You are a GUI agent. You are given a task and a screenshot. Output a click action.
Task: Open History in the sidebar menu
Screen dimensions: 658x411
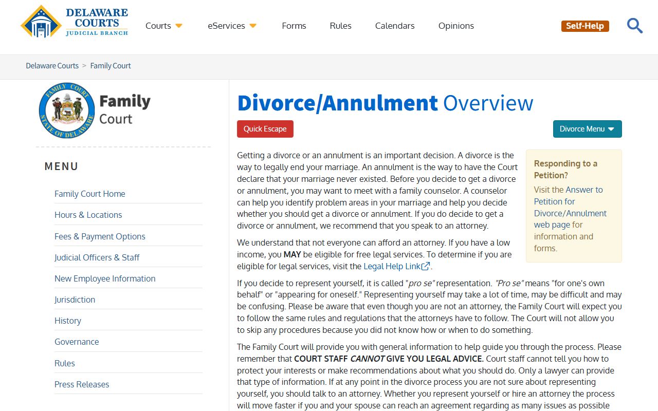coord(68,321)
